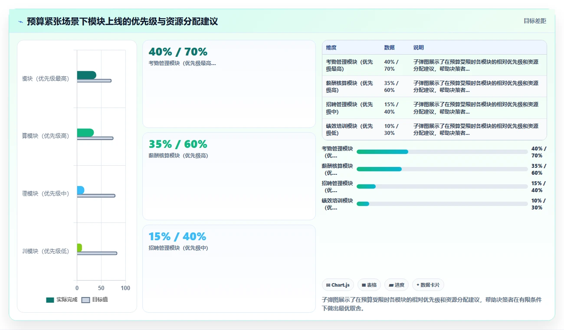Click the 数据卡片 chip

click(x=428, y=285)
